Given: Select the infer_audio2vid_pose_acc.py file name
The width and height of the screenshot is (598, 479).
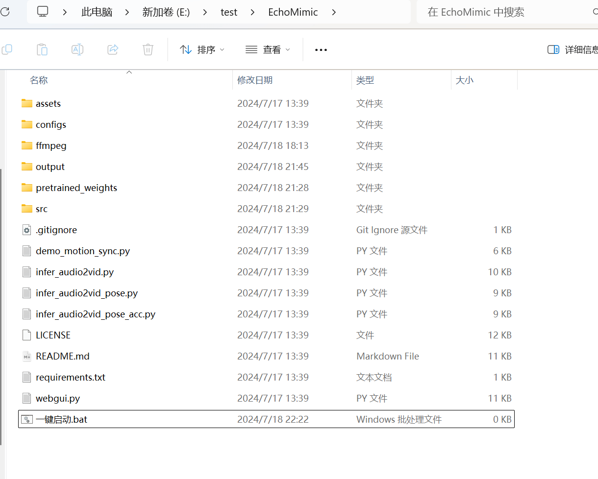Looking at the screenshot, I should click(x=96, y=314).
